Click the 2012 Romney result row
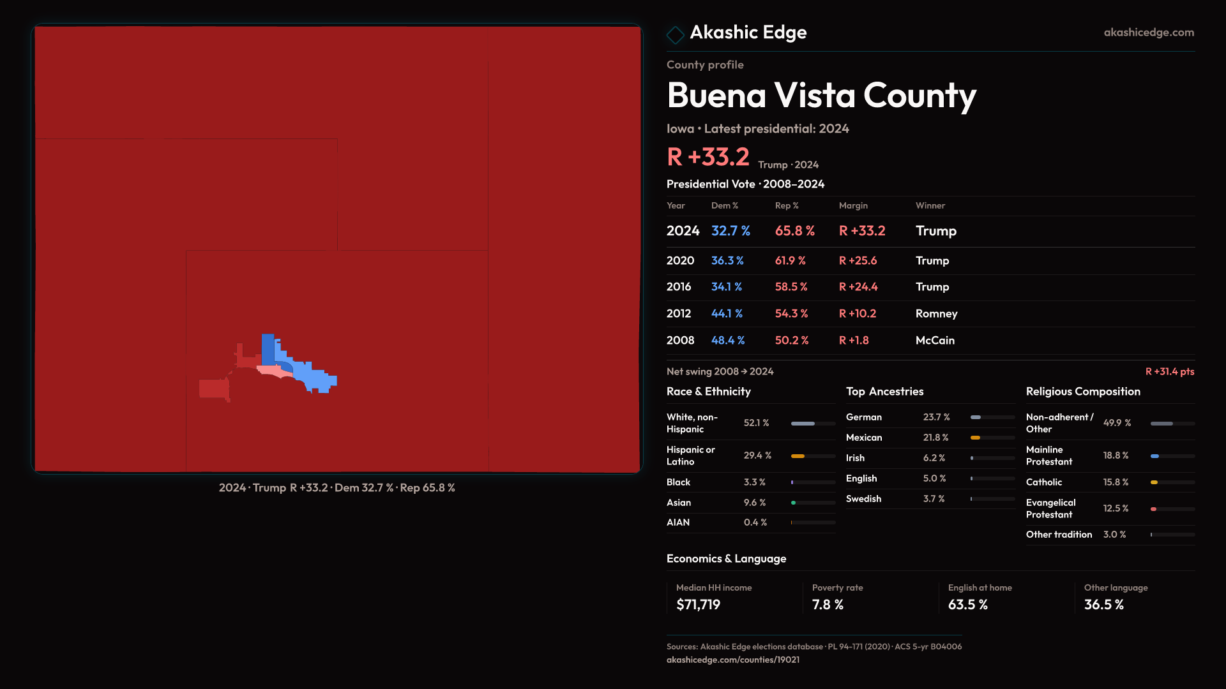Viewport: 1226px width, 689px height. click(930, 314)
